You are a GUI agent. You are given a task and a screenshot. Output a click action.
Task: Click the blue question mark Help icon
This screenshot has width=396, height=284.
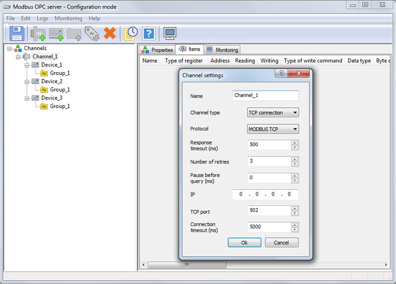pos(149,33)
